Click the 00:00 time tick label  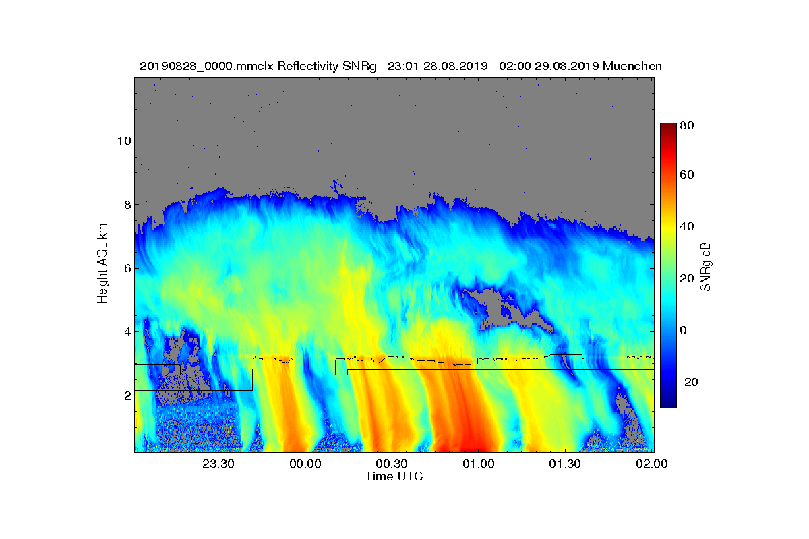coord(305,464)
